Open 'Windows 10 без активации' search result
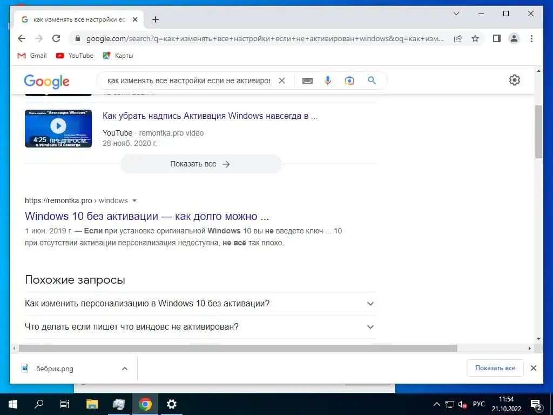Image resolution: width=553 pixels, height=415 pixels. click(147, 216)
